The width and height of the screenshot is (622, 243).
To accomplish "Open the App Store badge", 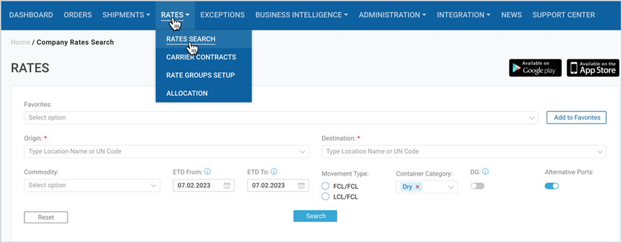I will (x=593, y=68).
